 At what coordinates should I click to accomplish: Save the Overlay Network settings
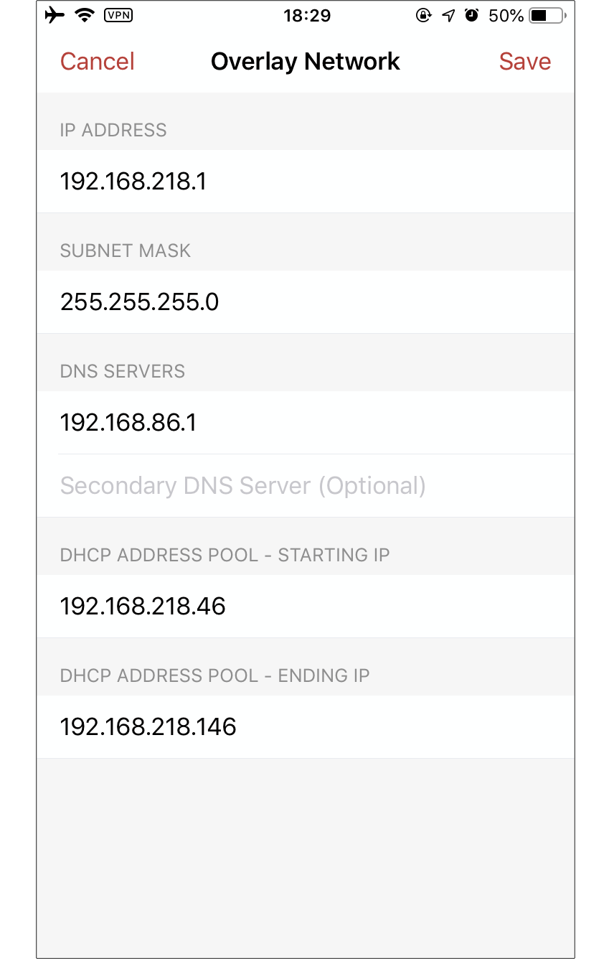[525, 61]
